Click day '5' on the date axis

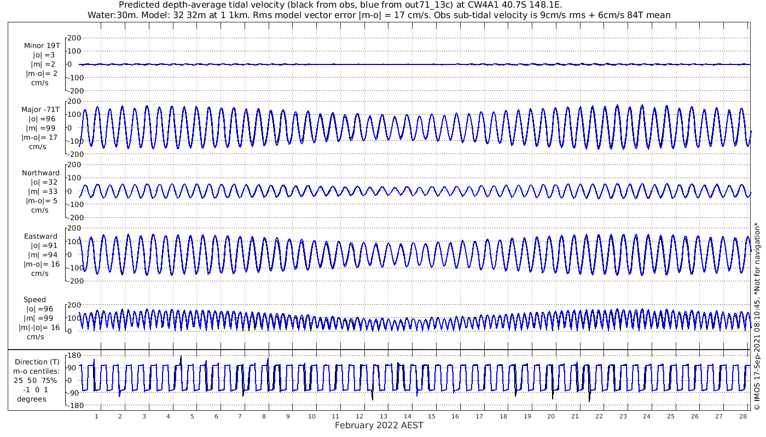[192, 416]
